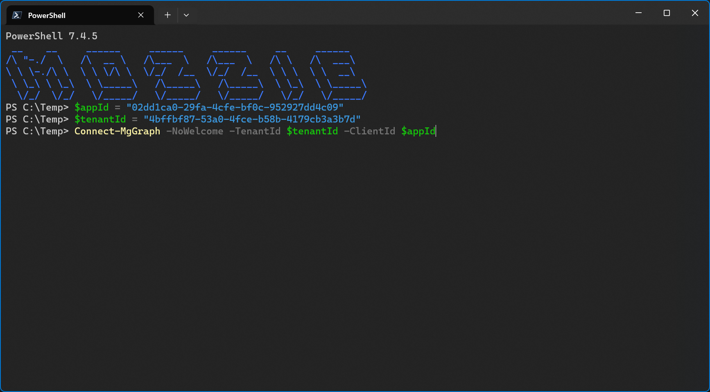Click the 'PowerShell 7.4.5' version text
Image resolution: width=710 pixels, height=392 pixels.
point(52,36)
